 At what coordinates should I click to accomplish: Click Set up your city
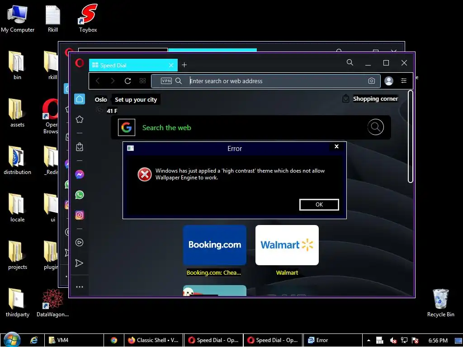pos(136,100)
